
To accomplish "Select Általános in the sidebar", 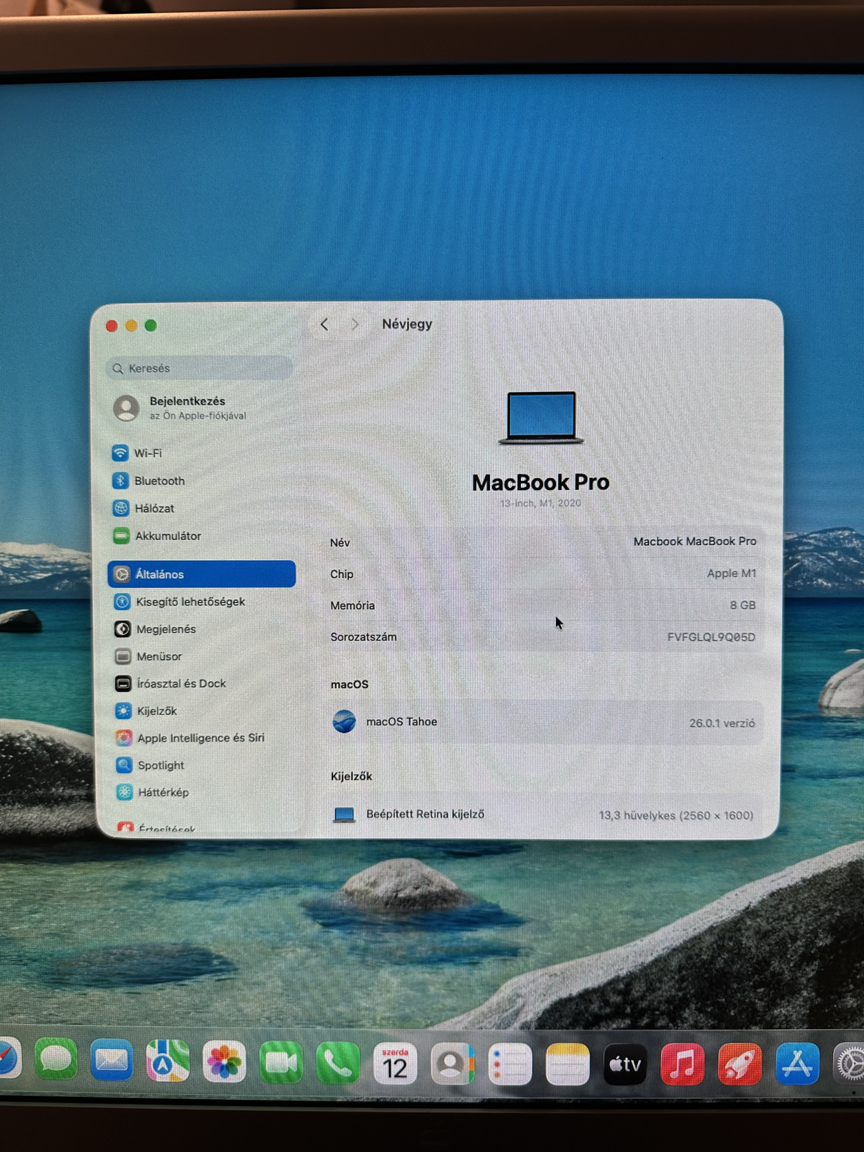I will click(202, 574).
